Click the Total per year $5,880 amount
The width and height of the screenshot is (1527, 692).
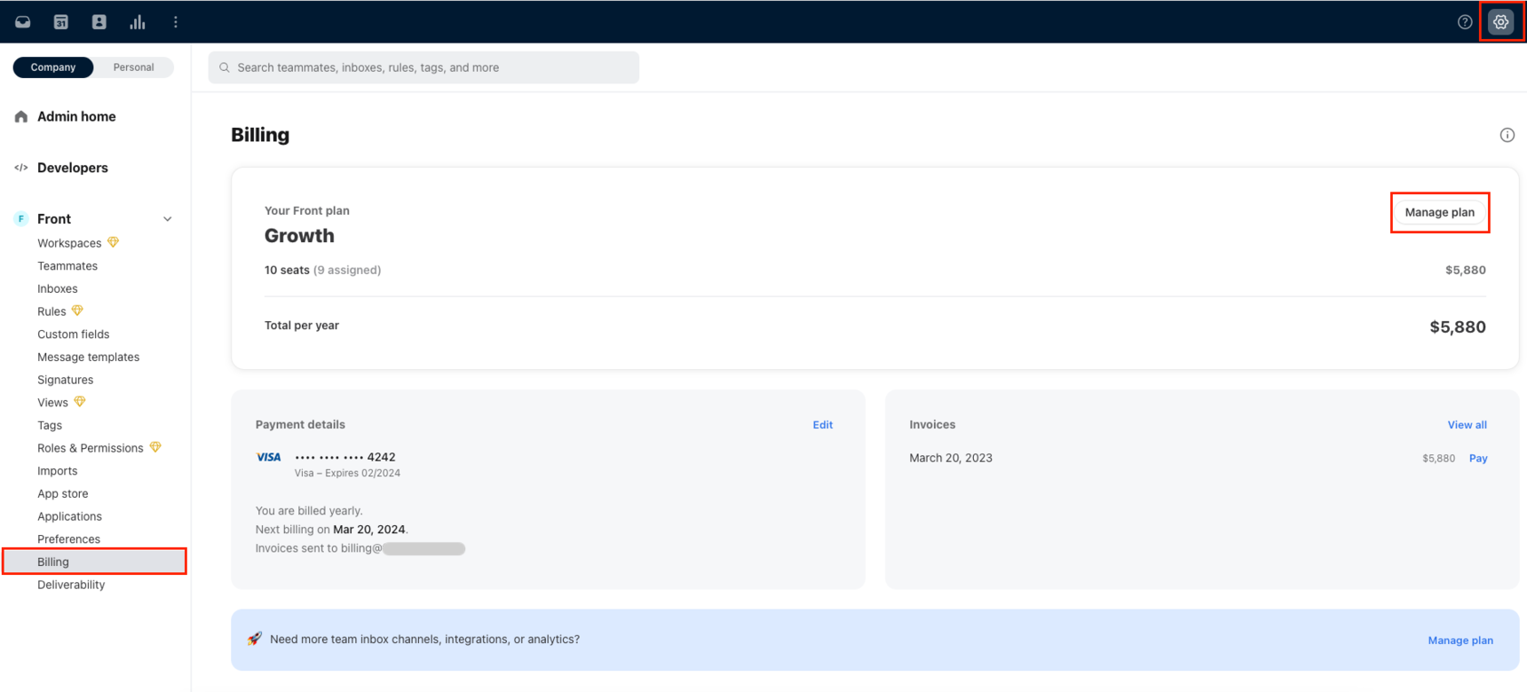[x=1458, y=326]
